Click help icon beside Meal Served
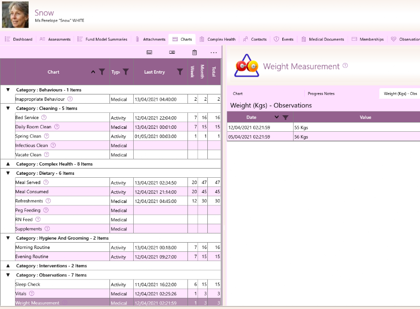Image resolution: width=420 pixels, height=309 pixels. (46, 182)
